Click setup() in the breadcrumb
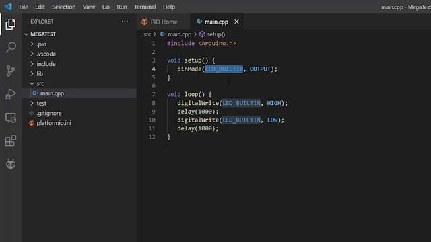This screenshot has height=242, width=431. pyautogui.click(x=215, y=34)
